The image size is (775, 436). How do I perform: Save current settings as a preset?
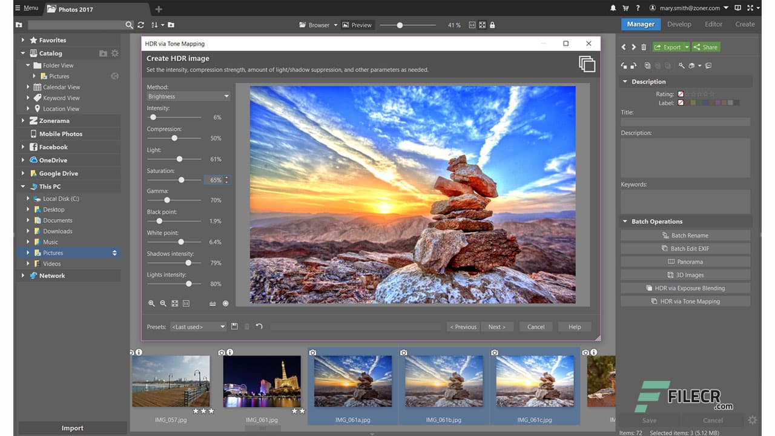[x=234, y=326]
